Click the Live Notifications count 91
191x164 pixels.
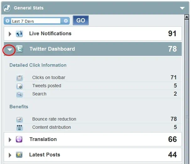(172, 33)
